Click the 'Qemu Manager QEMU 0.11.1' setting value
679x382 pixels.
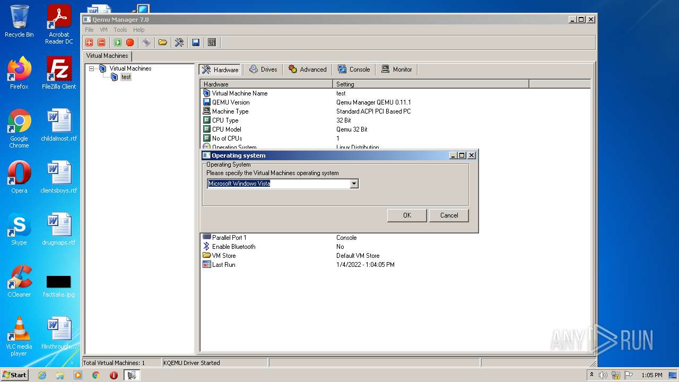click(373, 102)
